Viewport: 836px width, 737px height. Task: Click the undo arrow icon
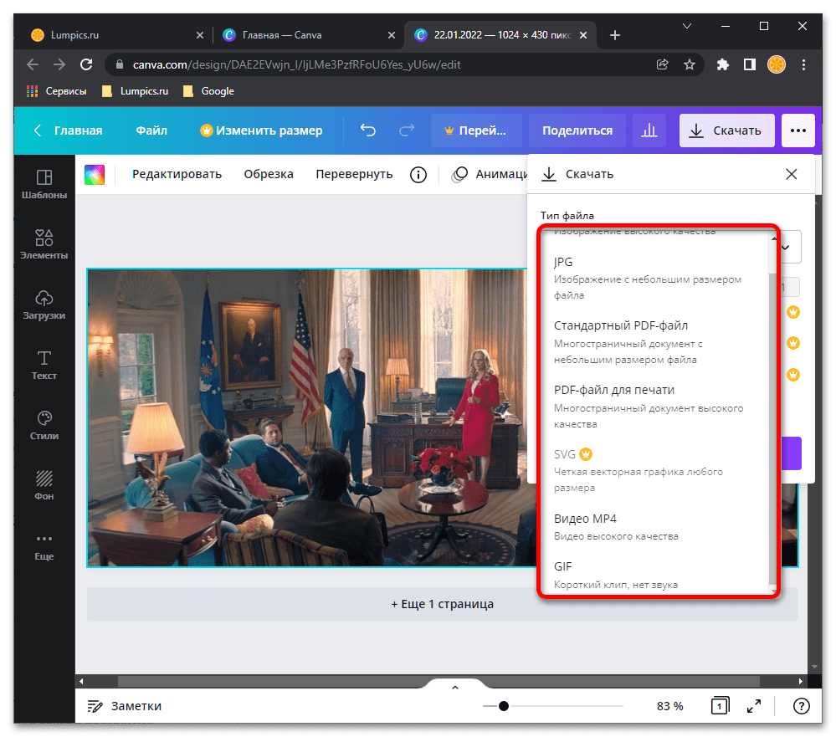pyautogui.click(x=368, y=130)
